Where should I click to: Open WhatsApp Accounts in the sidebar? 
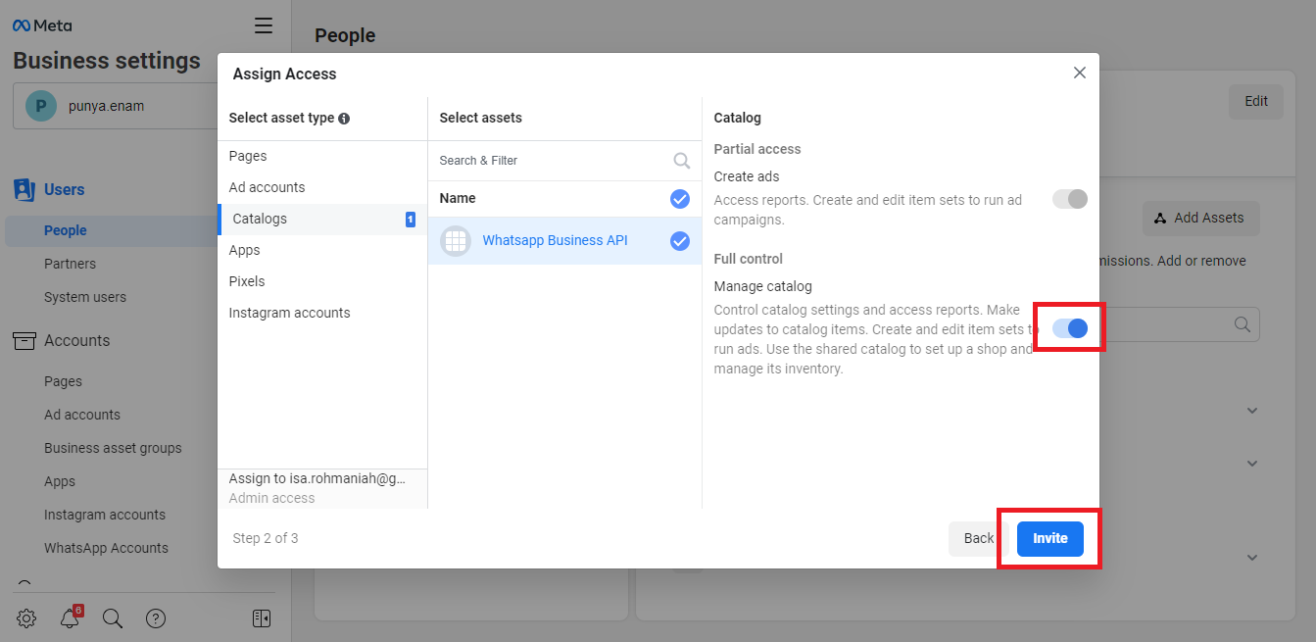106,548
